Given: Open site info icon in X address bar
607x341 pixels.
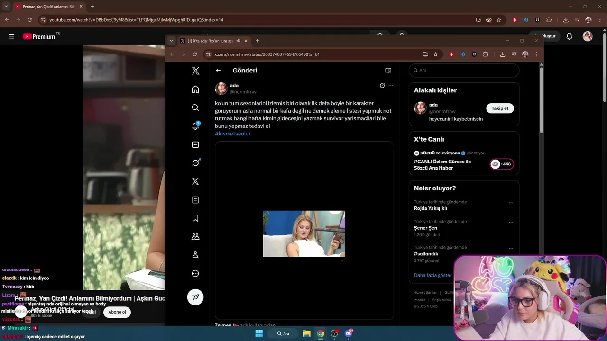Looking at the screenshot, I should pyautogui.click(x=208, y=54).
